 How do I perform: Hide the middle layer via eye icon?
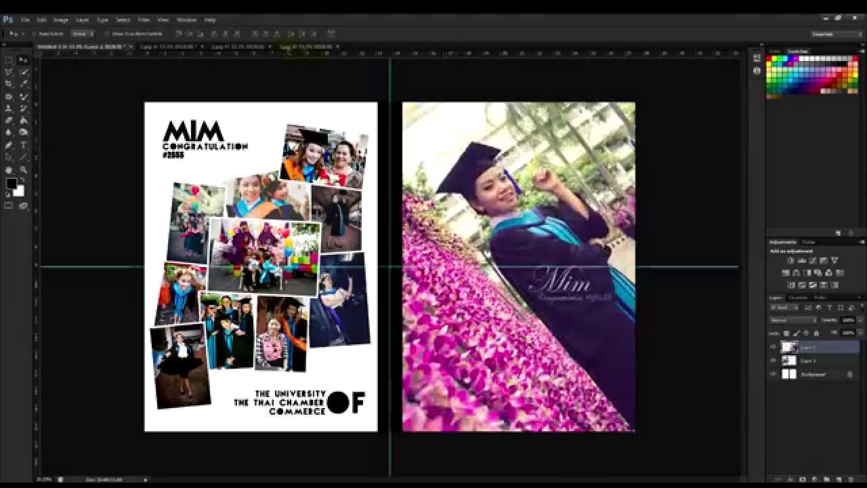773,361
